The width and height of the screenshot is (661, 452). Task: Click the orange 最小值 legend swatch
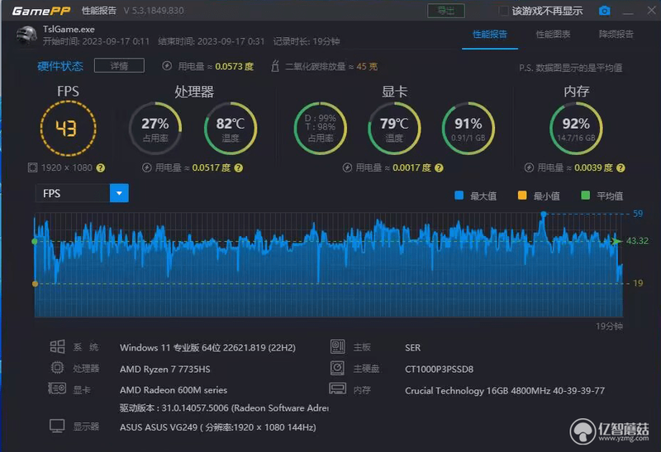click(x=522, y=195)
